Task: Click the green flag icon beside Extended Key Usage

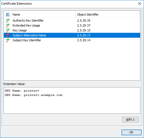Action: [x=8, y=25]
